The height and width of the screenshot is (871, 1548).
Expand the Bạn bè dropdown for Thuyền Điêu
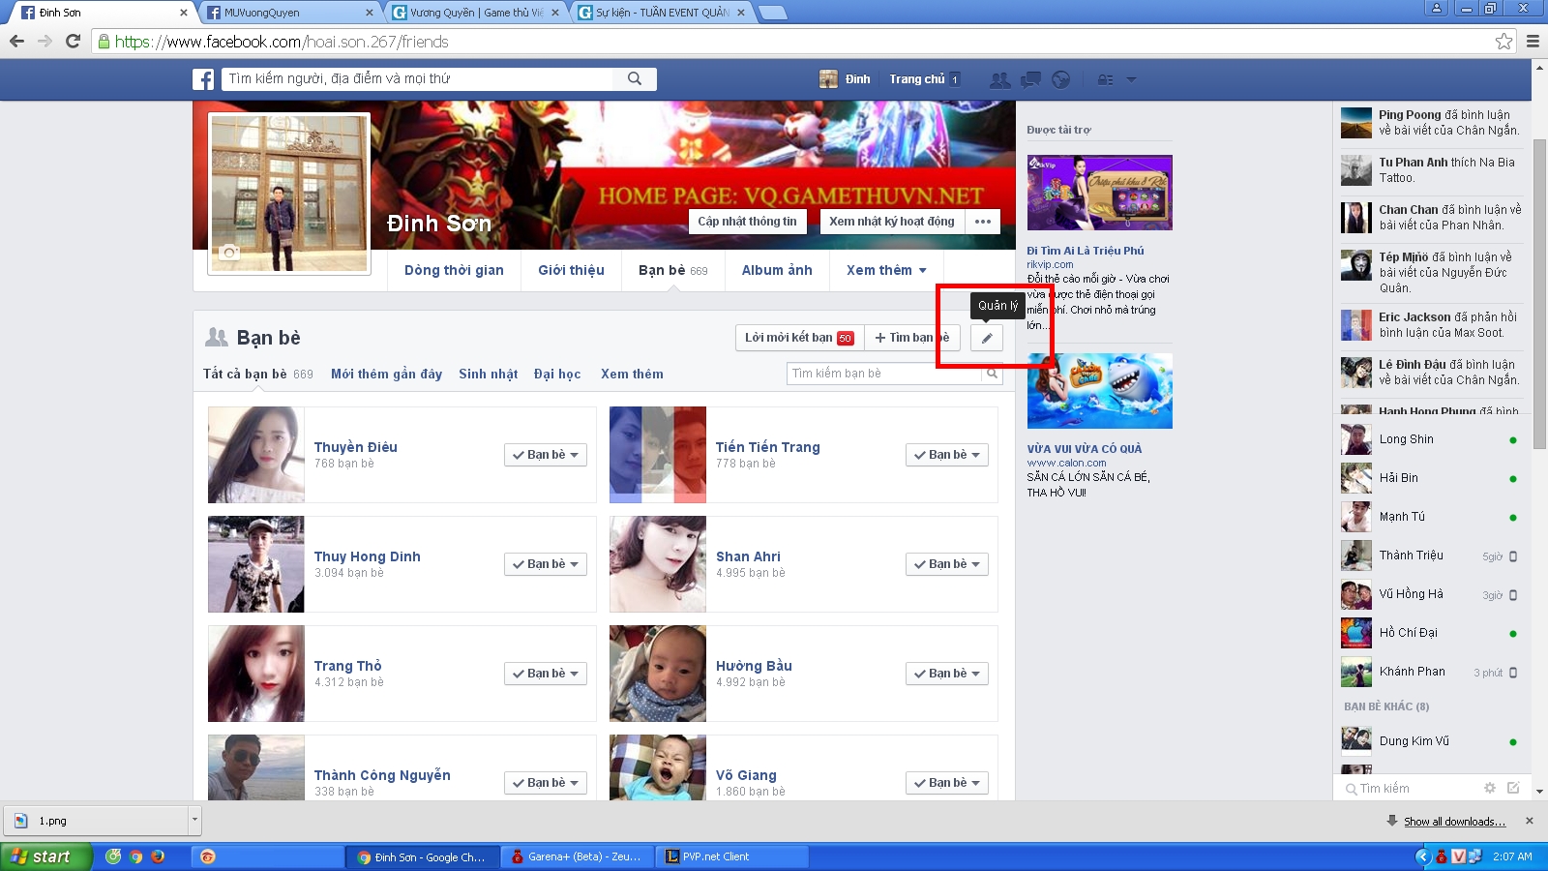[546, 455]
